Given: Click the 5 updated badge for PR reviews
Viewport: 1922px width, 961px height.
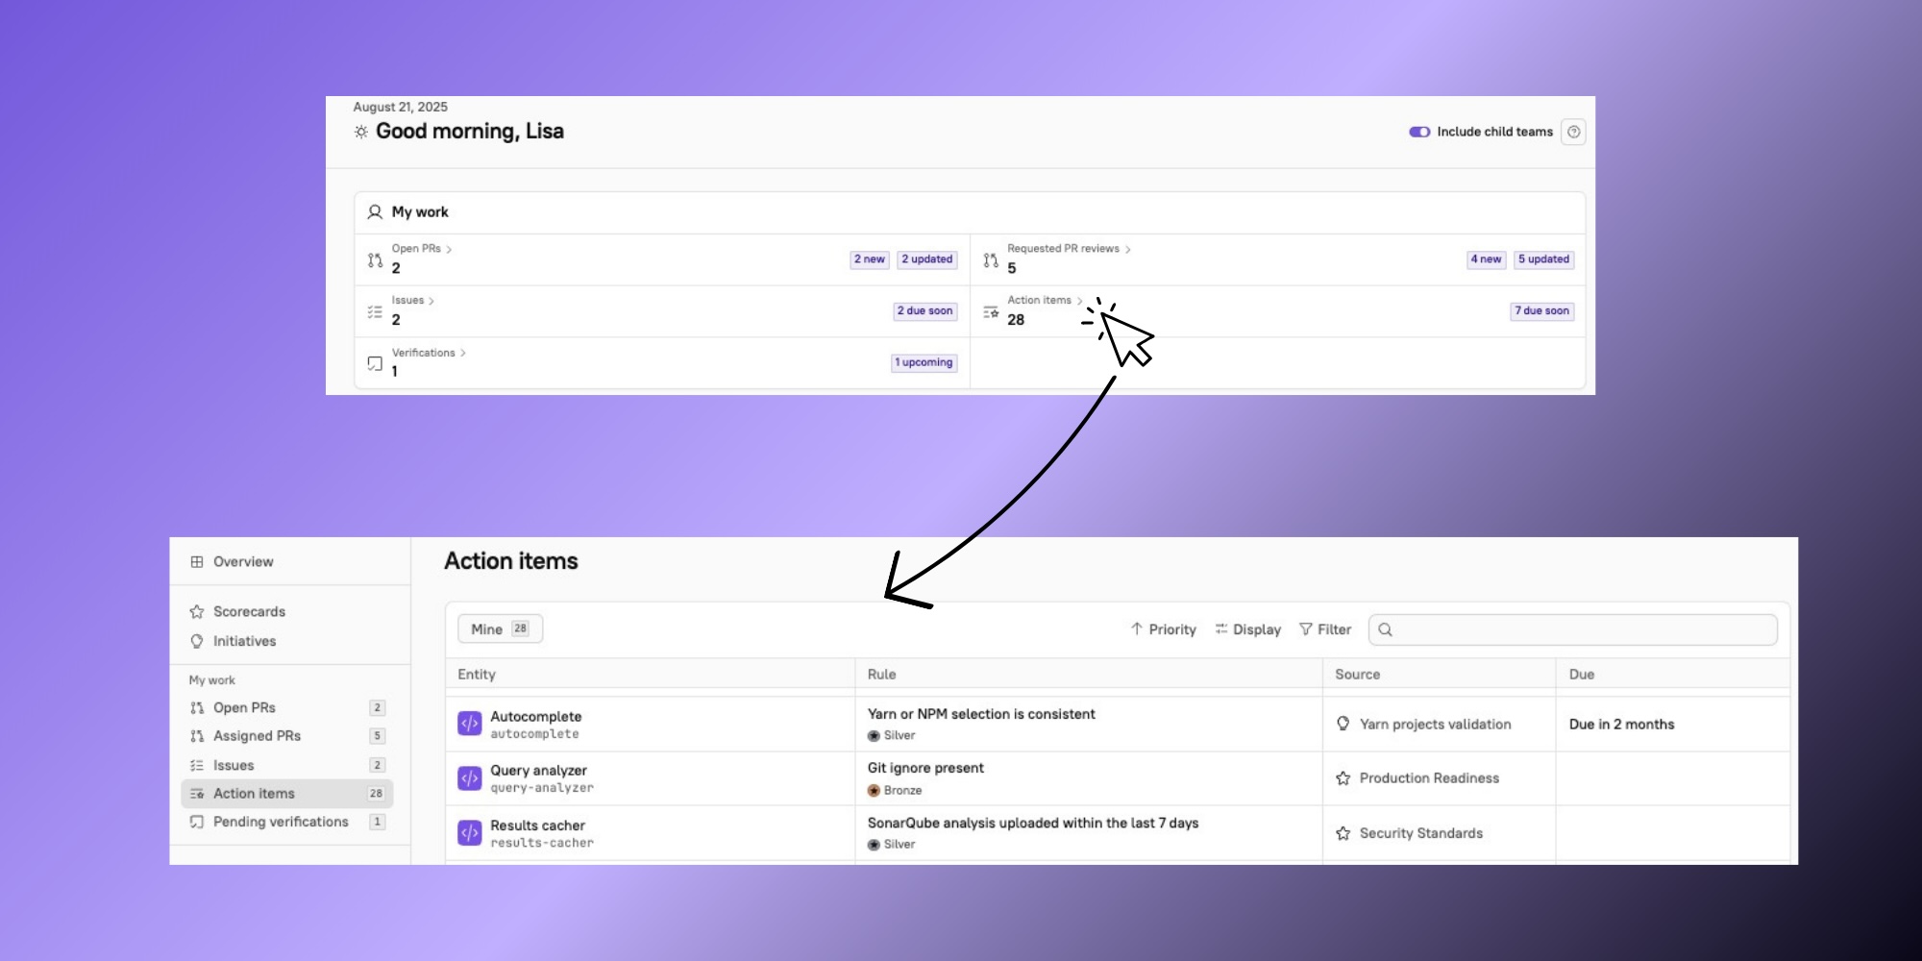Looking at the screenshot, I should point(1544,259).
